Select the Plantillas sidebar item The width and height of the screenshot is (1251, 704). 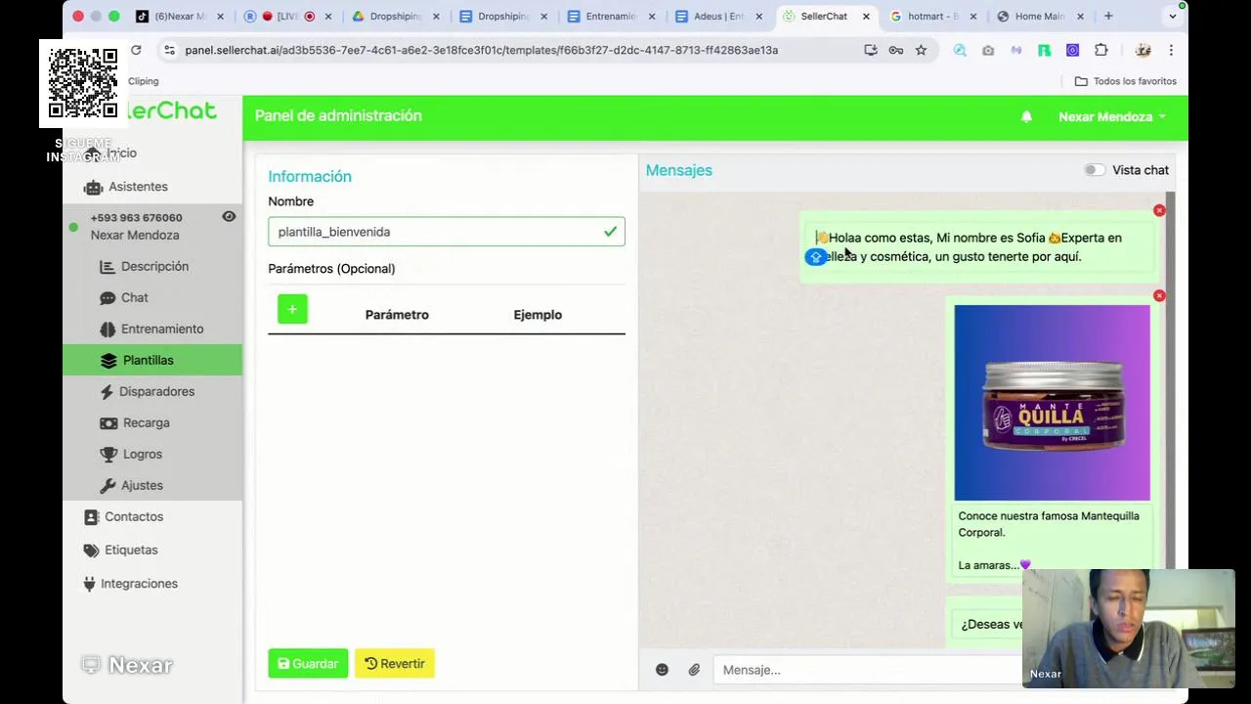(x=152, y=360)
